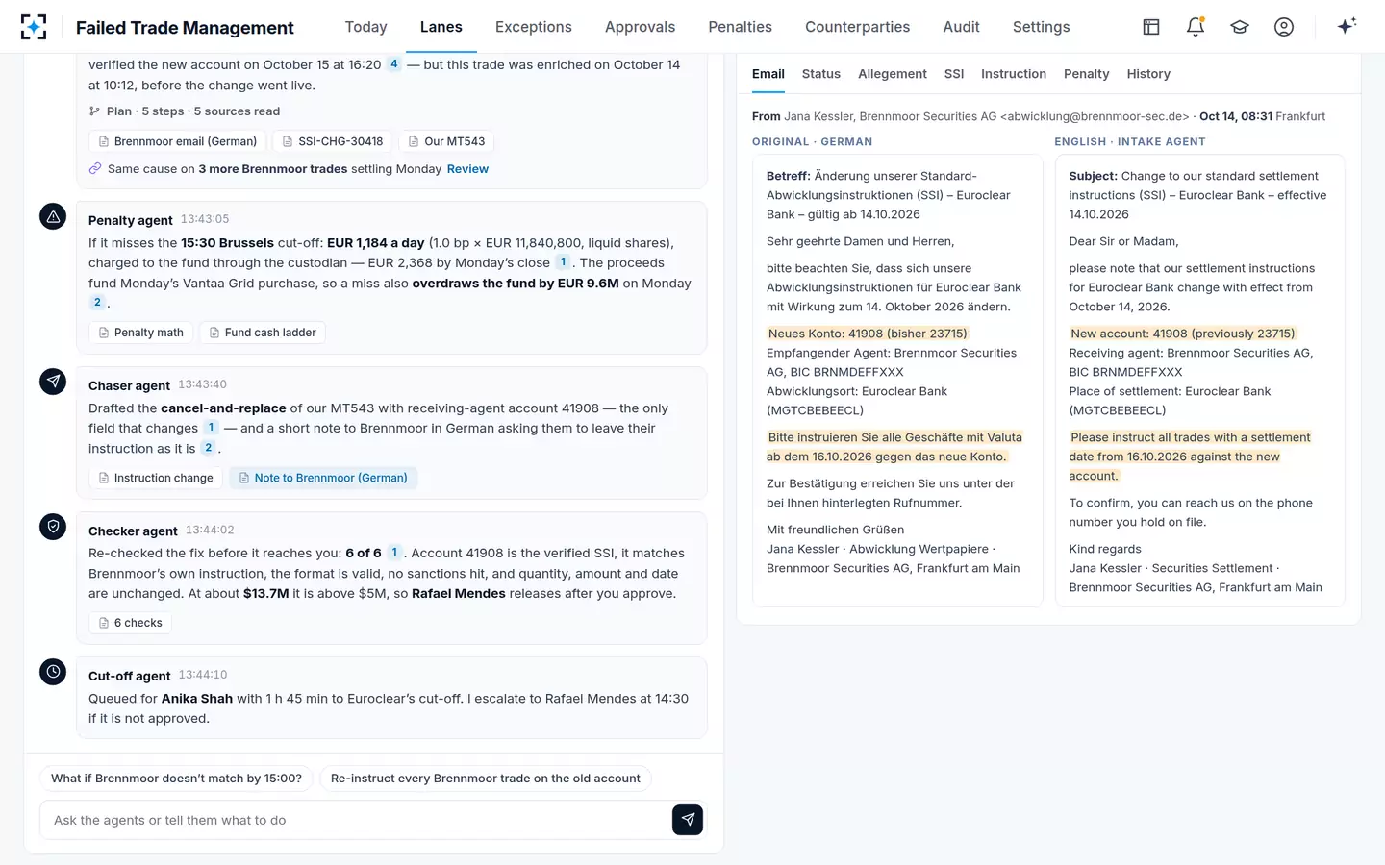Open citation 1 after 'Monday's close'

564,262
